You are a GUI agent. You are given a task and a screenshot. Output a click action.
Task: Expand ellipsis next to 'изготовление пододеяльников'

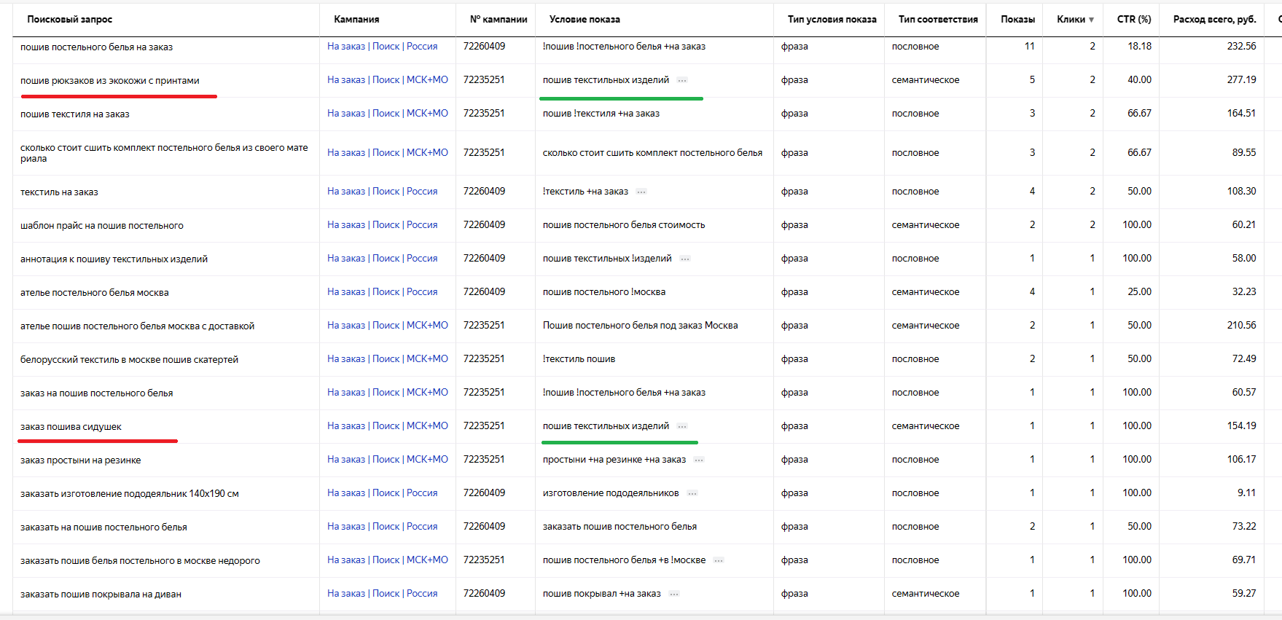click(x=692, y=493)
